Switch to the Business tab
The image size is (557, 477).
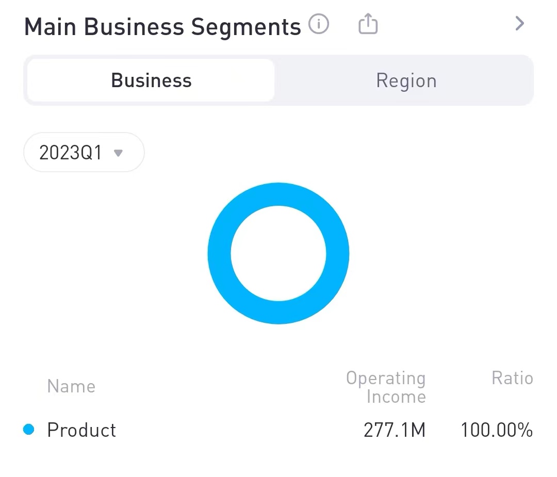click(x=151, y=80)
